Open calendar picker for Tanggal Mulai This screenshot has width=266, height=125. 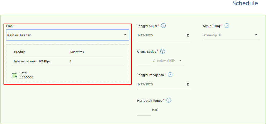(x=188, y=35)
